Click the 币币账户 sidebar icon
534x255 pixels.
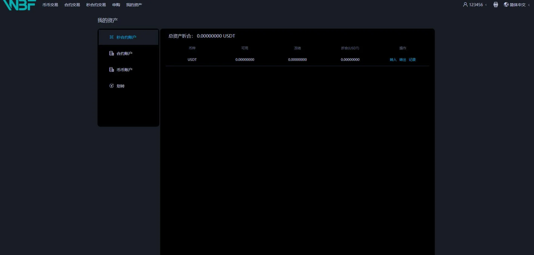point(111,70)
